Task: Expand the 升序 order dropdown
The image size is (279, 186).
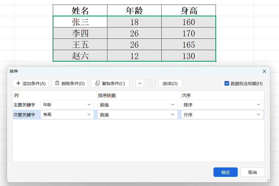Action: [x=222, y=115]
